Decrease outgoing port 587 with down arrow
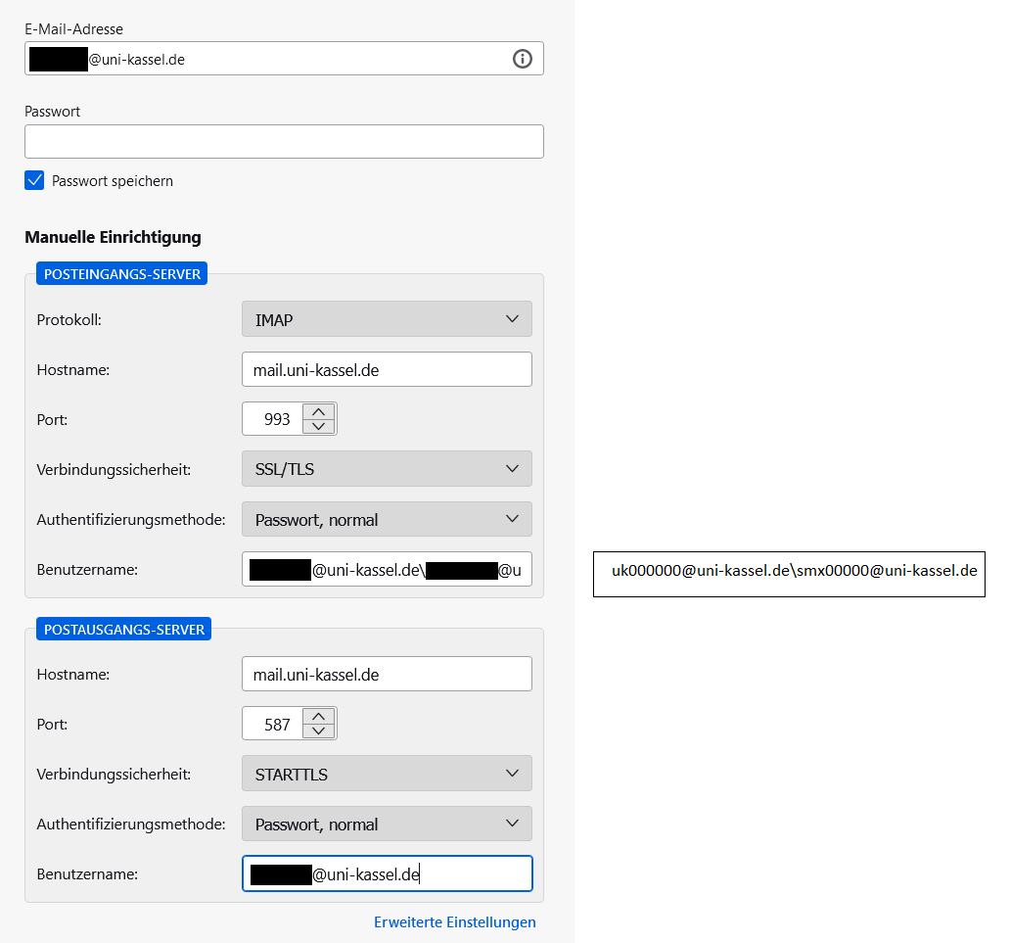The height and width of the screenshot is (943, 1010). click(319, 731)
